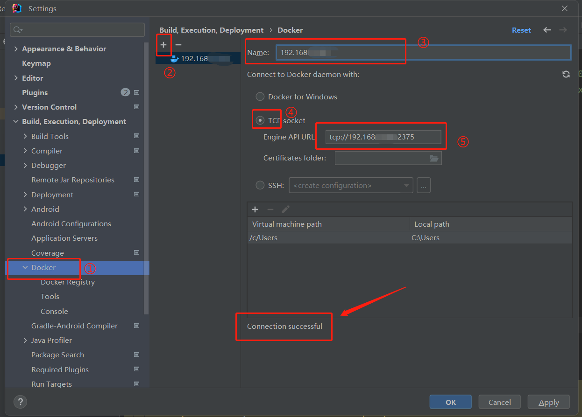
Task: Click the Reset link
Action: tap(522, 30)
